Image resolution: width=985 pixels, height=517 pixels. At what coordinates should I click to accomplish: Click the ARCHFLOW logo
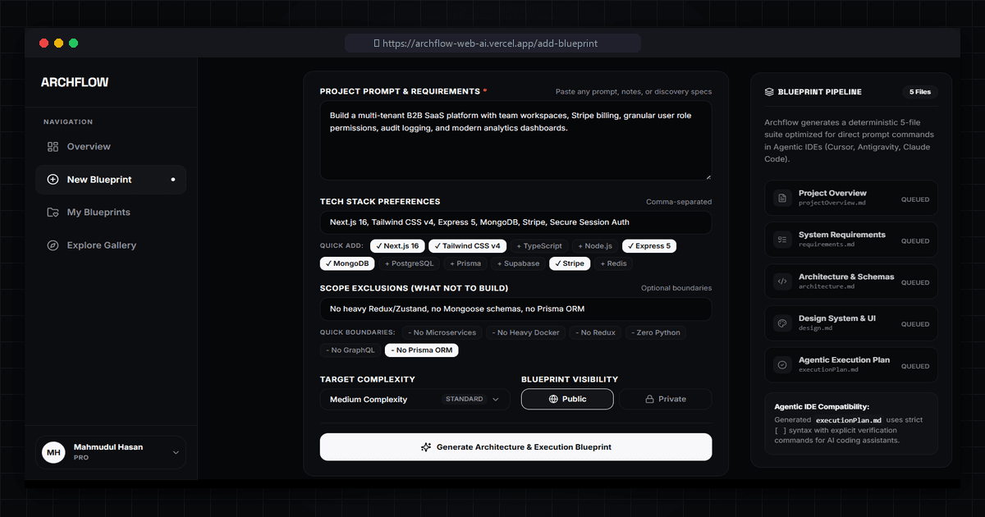coord(75,82)
